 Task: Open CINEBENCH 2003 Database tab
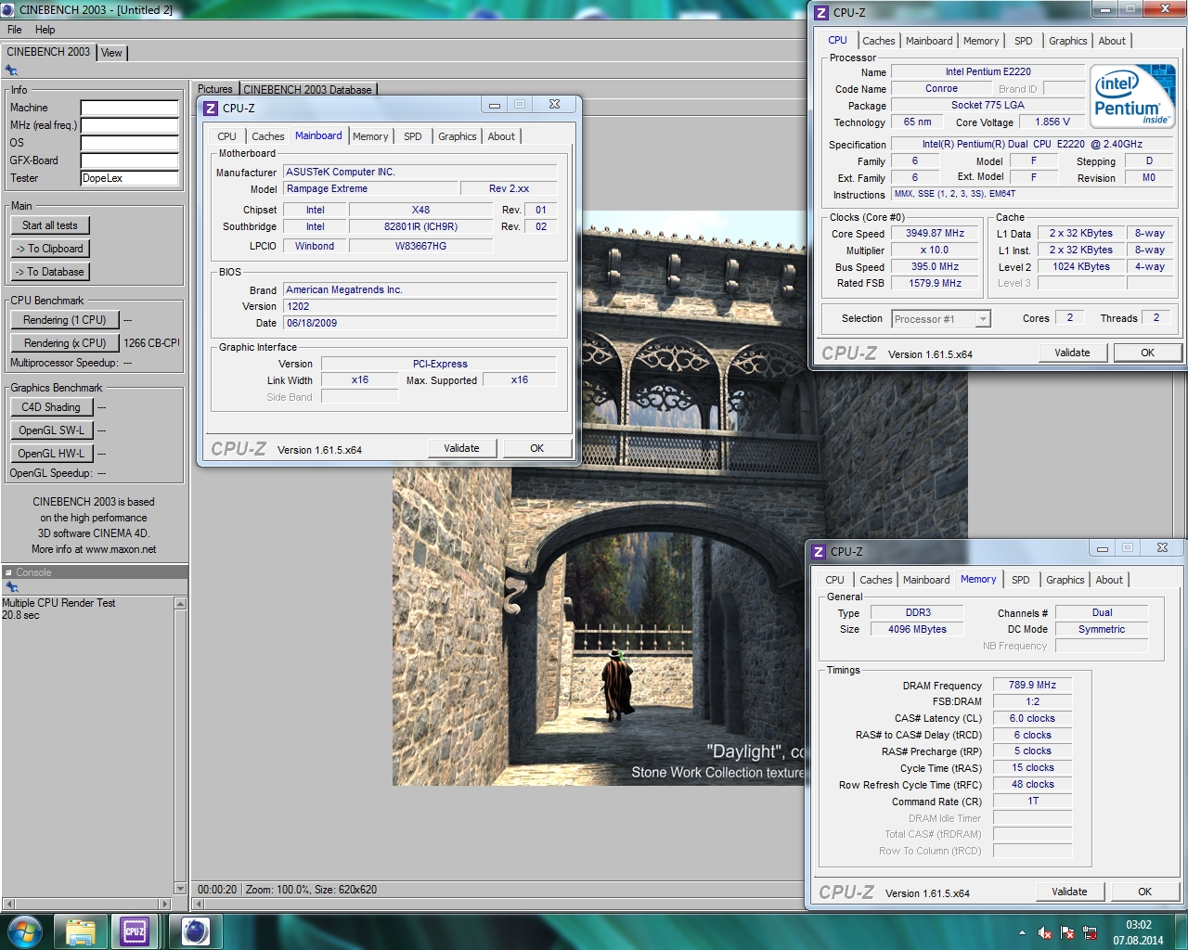coord(307,89)
